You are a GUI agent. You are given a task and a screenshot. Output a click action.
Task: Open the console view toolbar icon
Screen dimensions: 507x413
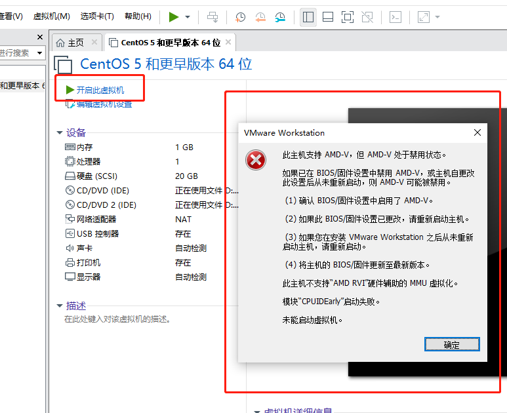coord(395,17)
